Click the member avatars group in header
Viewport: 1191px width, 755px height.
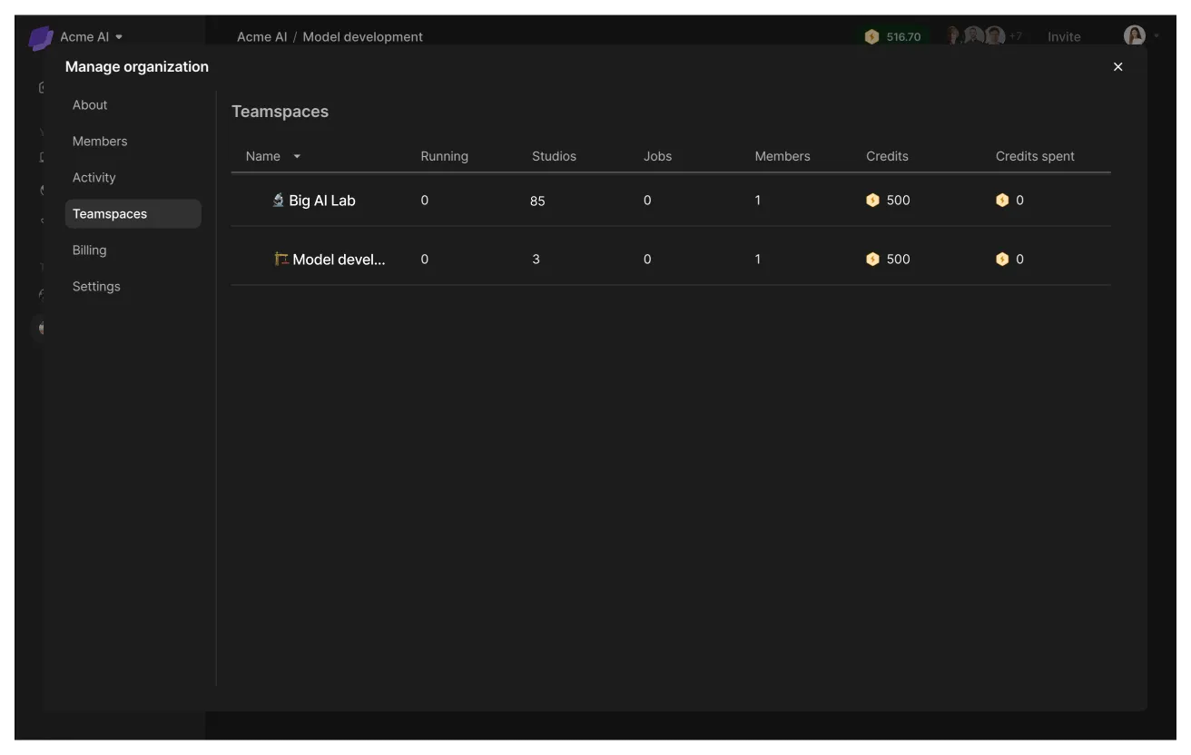983,36
